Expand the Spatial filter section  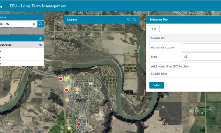pyautogui.click(x=185, y=74)
